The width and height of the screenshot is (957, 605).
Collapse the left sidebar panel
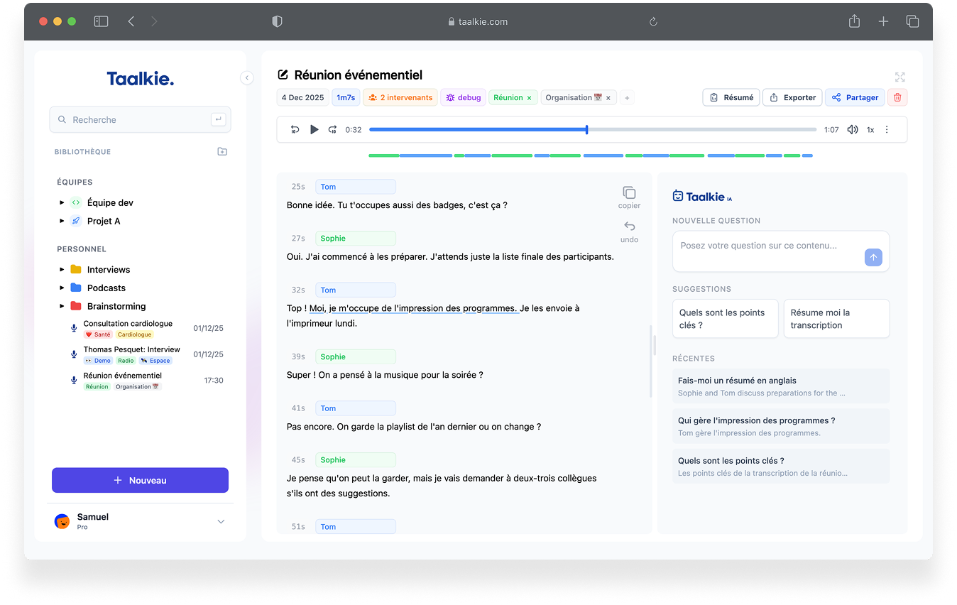[247, 78]
